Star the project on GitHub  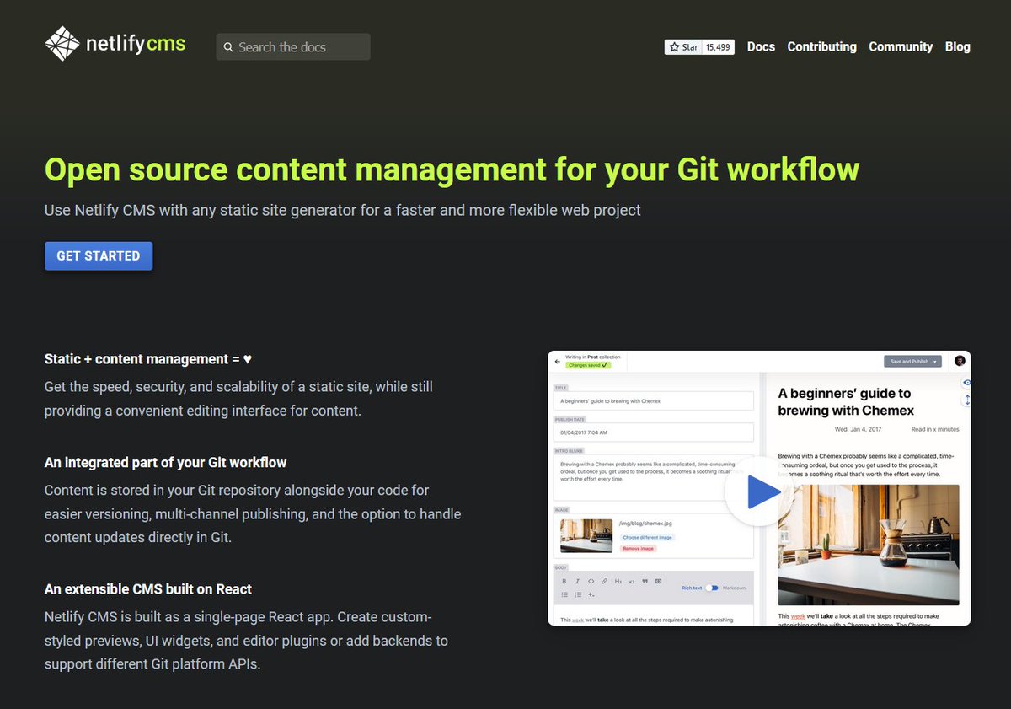(683, 47)
